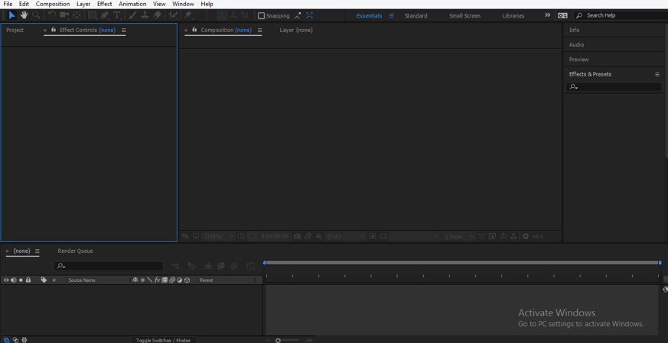The width and height of the screenshot is (668, 343).
Task: Select the Unified Camera tool
Action: 64,15
